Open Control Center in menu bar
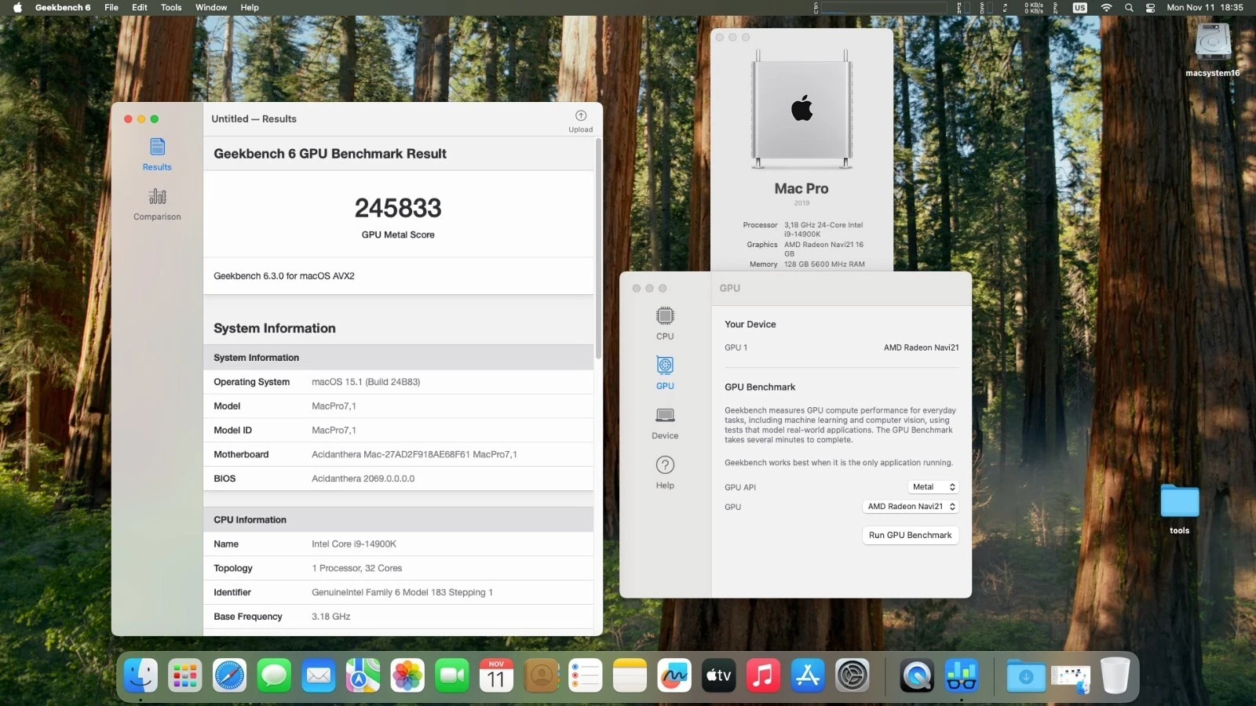Image resolution: width=1256 pixels, height=706 pixels. (x=1150, y=7)
